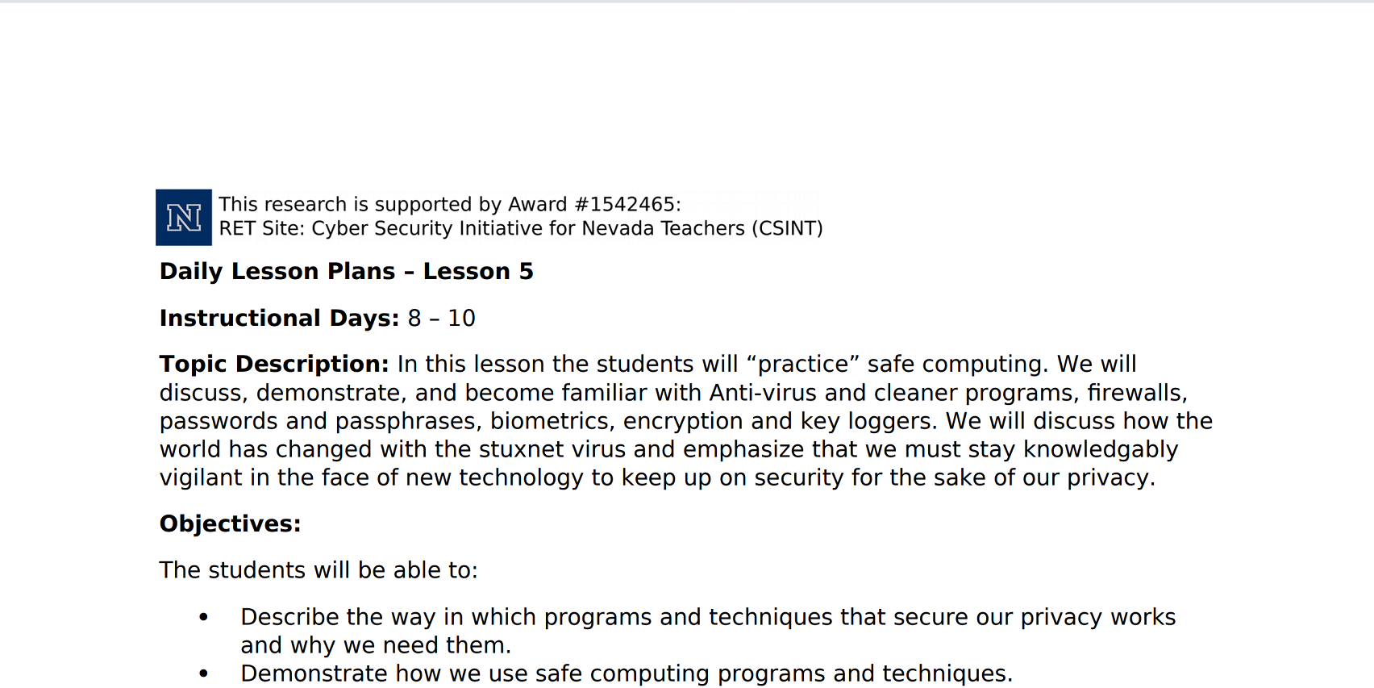Viewport: 1374px width, 688px height.
Task: Click the Nevada N logo icon
Action: click(184, 217)
